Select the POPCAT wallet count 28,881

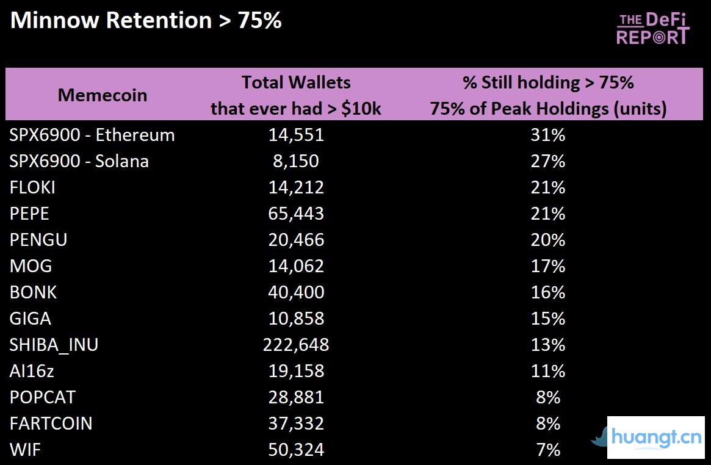(296, 397)
